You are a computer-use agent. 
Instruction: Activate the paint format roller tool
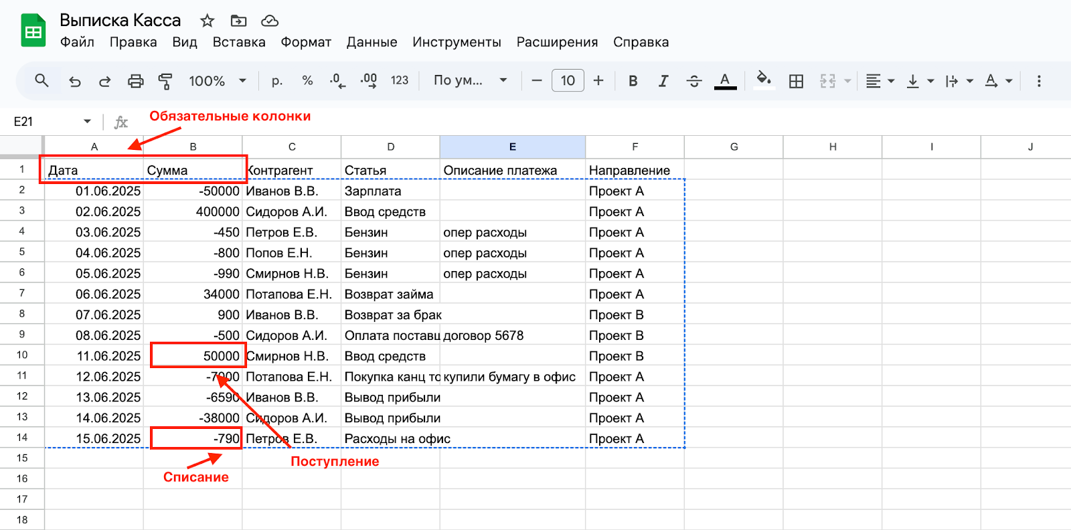pos(165,81)
